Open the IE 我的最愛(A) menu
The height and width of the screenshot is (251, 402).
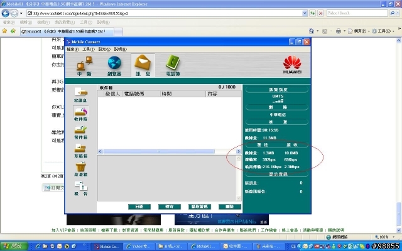point(65,23)
